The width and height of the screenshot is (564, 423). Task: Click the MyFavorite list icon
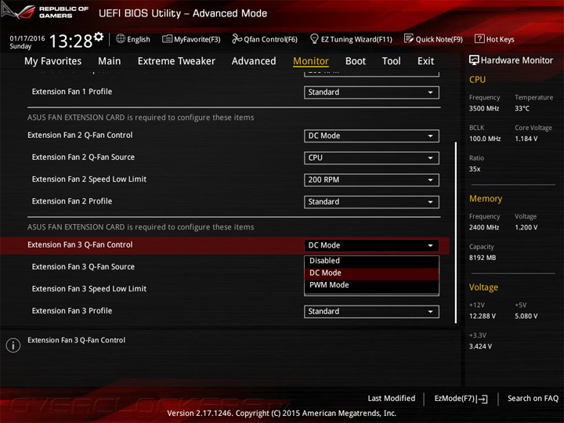pos(167,38)
